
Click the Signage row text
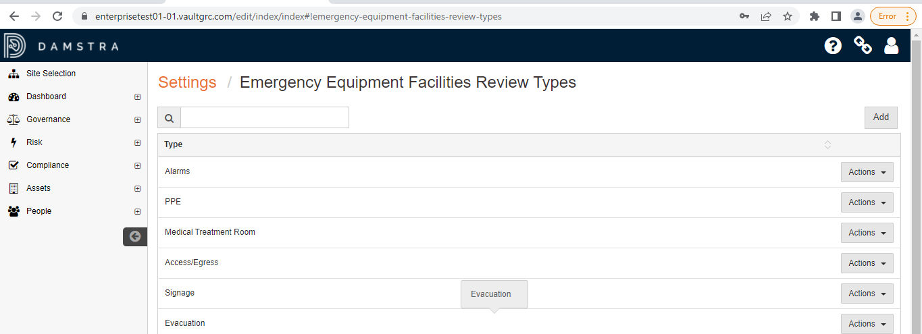[180, 293]
